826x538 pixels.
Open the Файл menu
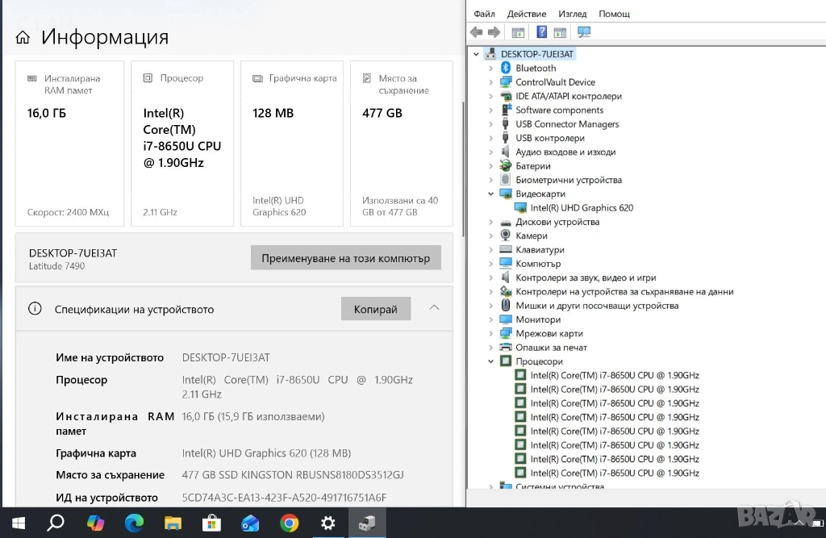[485, 14]
